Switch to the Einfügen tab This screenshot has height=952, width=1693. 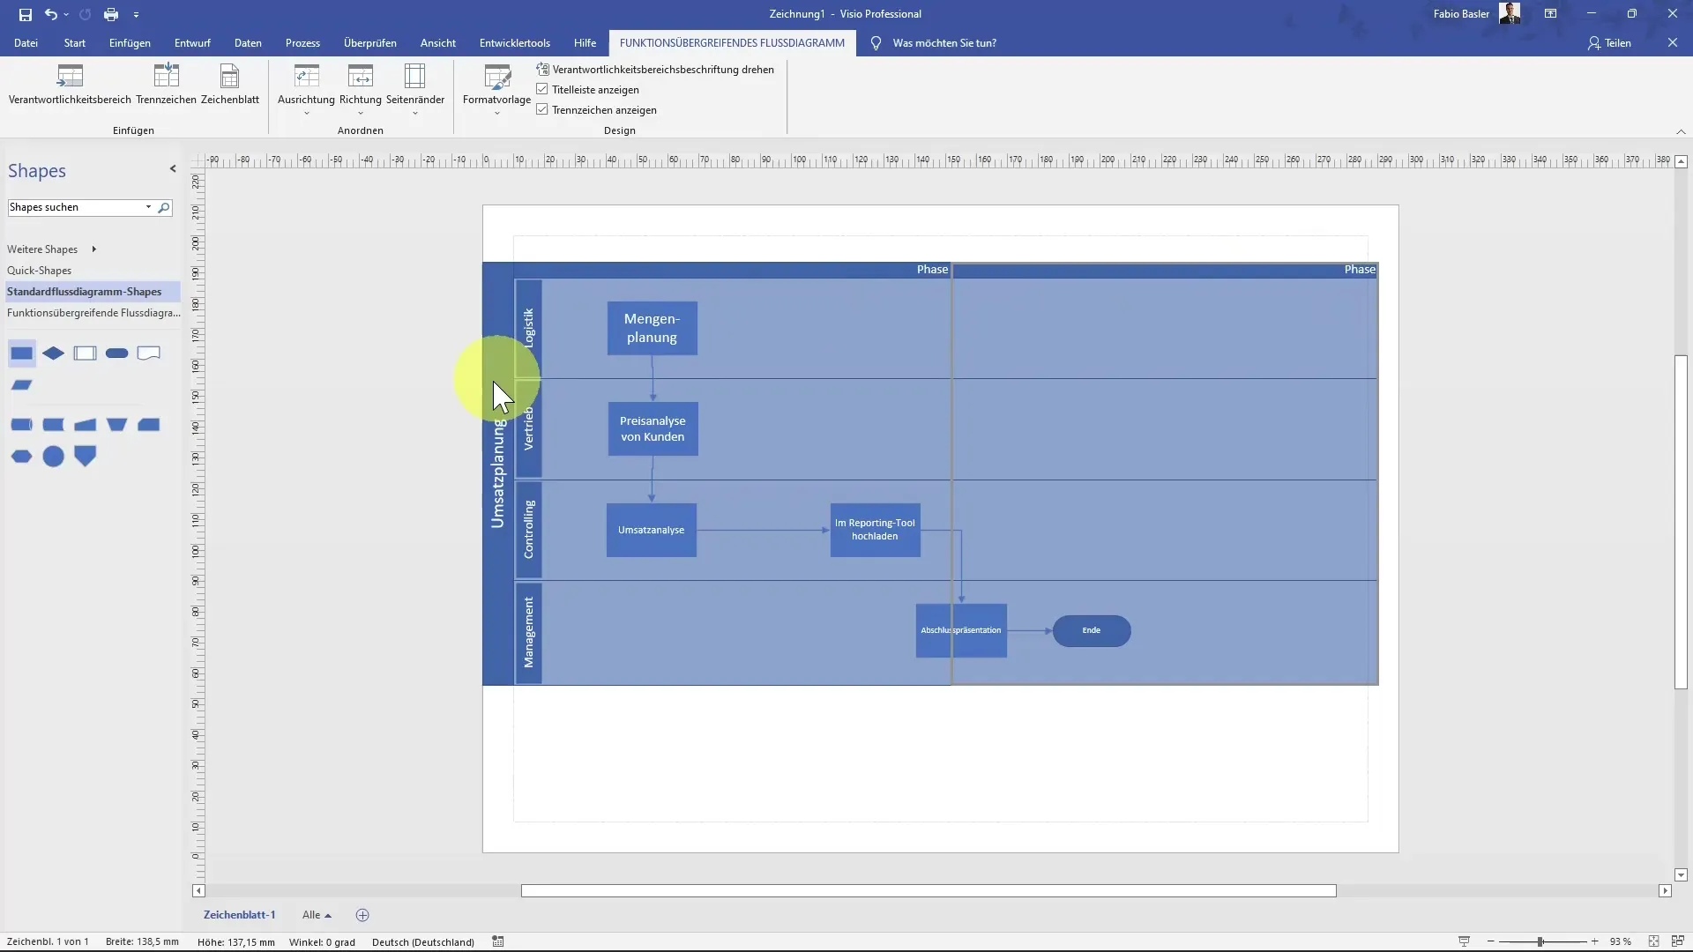pyautogui.click(x=130, y=43)
